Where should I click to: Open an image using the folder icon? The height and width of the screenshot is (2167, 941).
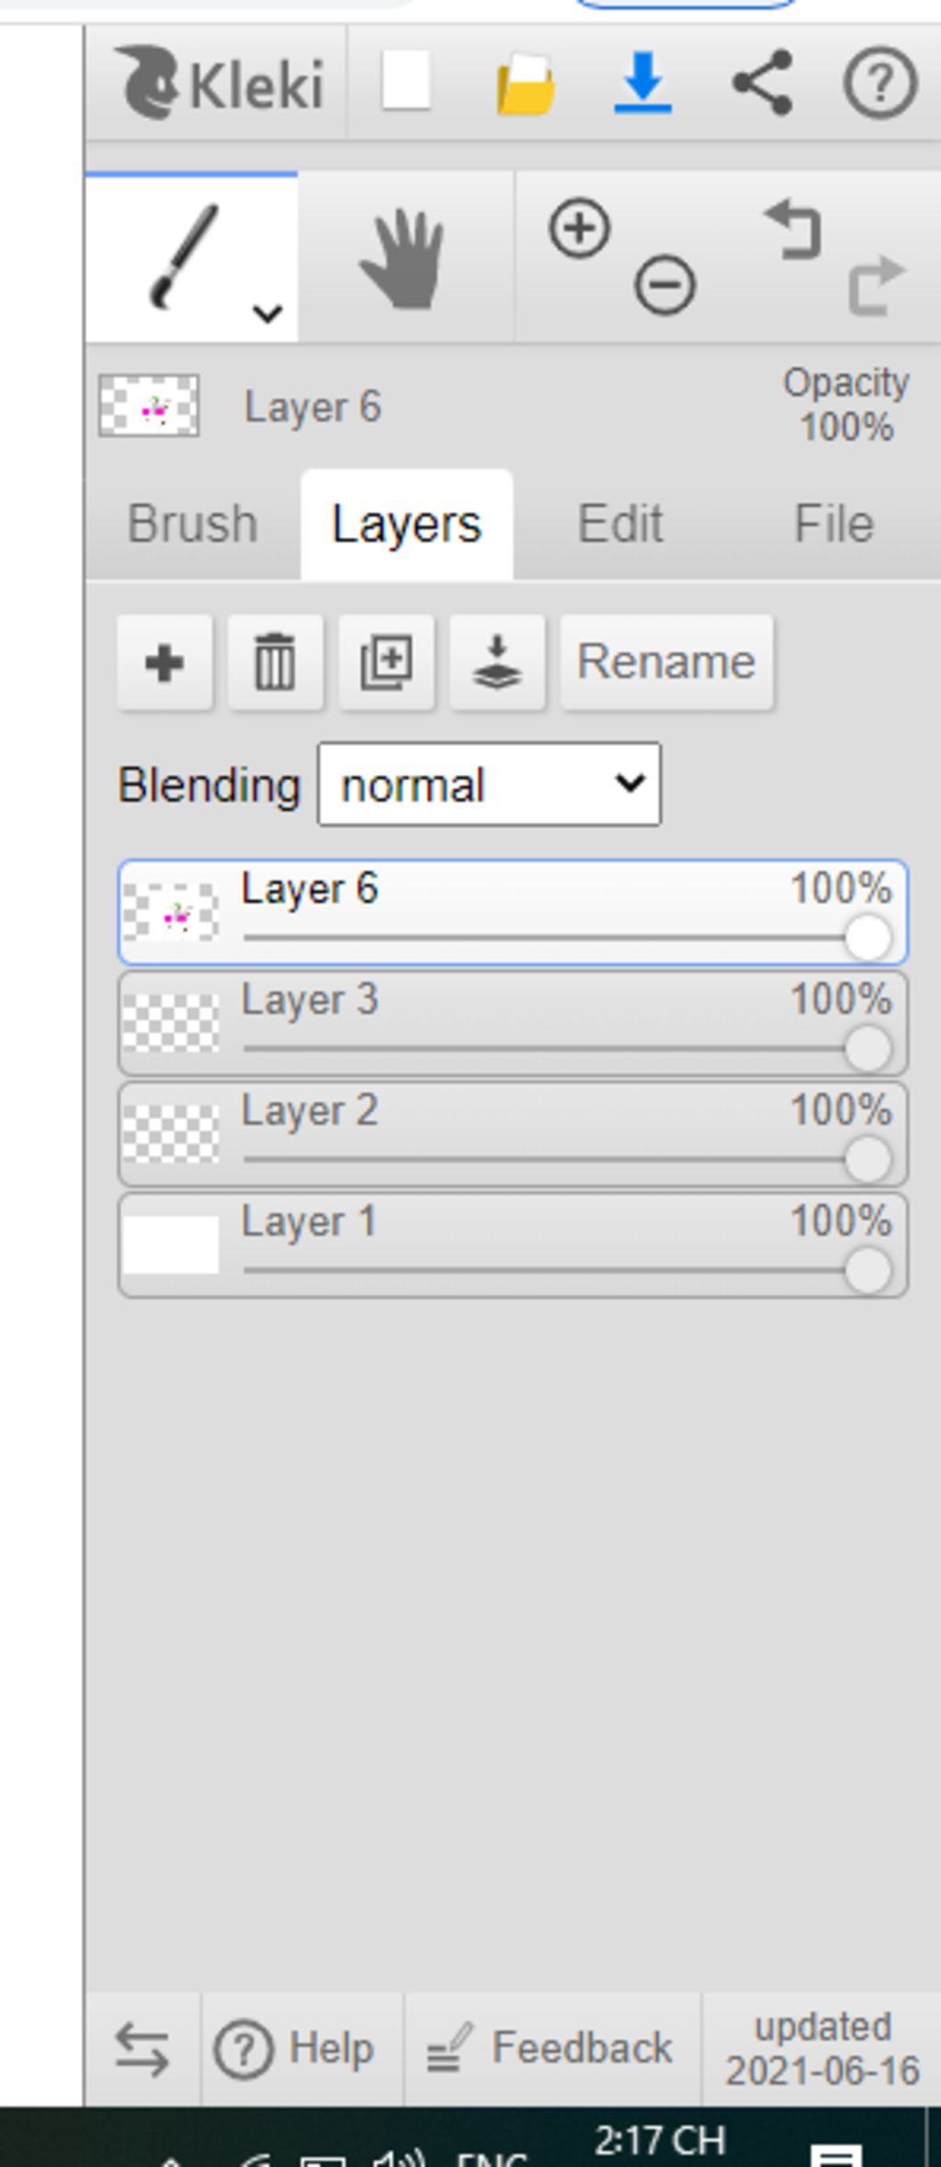click(x=526, y=84)
